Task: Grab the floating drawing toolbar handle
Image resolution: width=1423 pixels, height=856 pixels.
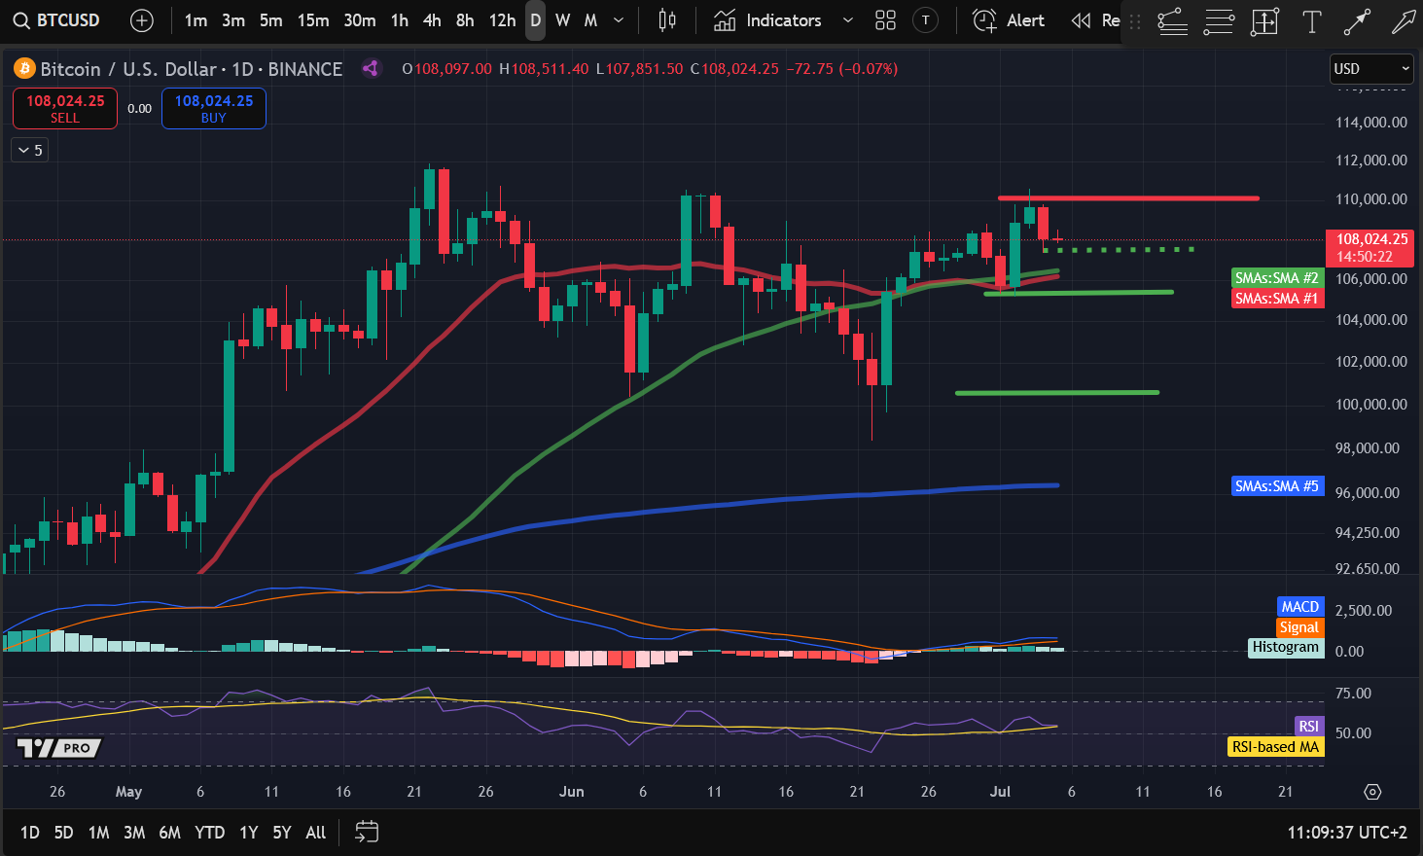Action: pos(1135,21)
